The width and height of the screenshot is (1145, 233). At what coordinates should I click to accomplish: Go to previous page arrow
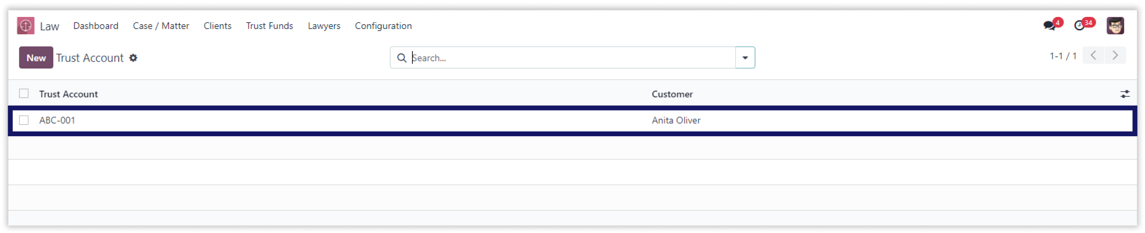click(1093, 56)
